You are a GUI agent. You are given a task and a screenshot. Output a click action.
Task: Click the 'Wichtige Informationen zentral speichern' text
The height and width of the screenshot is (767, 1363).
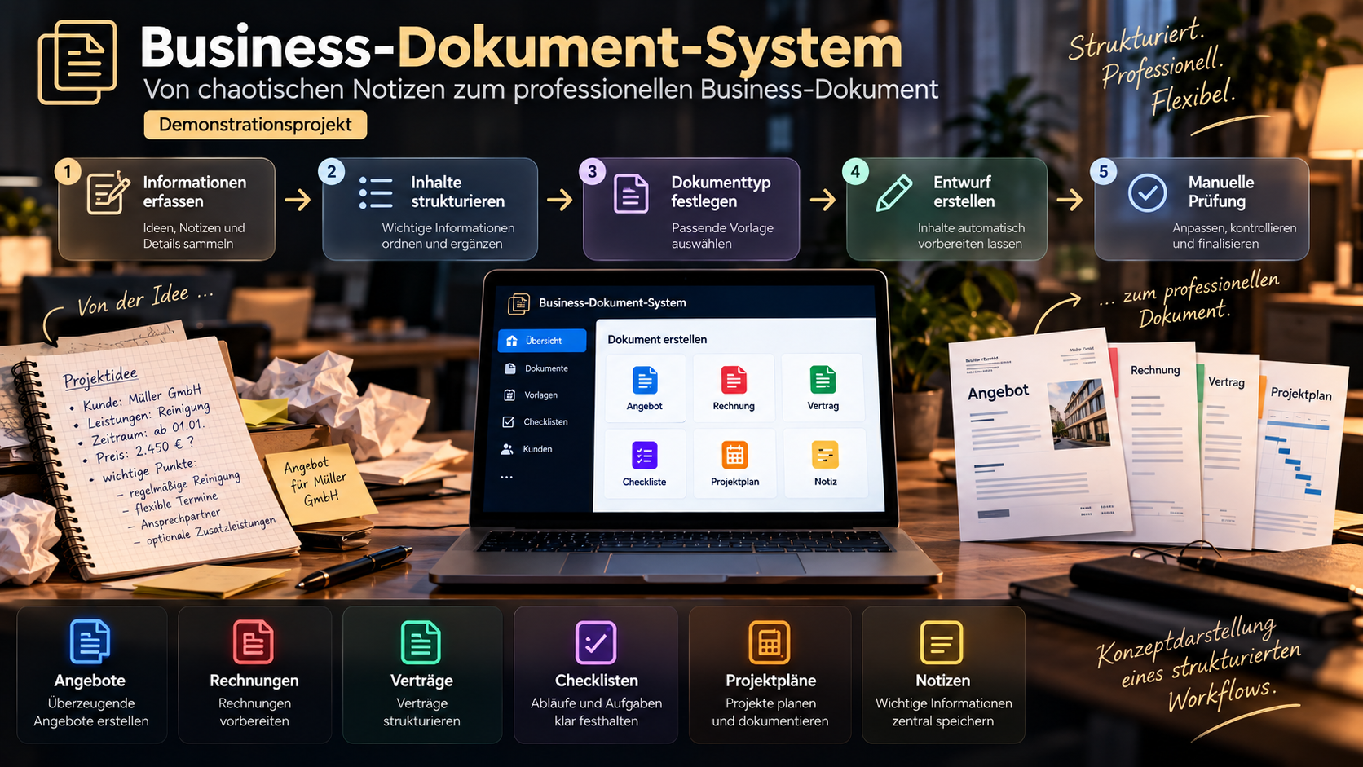943,712
